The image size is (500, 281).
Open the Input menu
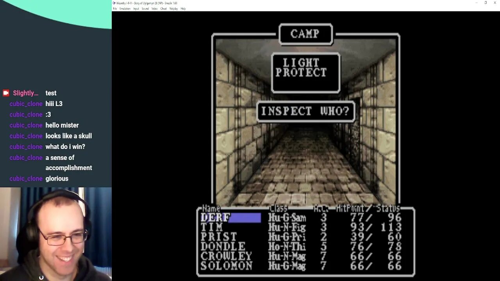coord(136,9)
